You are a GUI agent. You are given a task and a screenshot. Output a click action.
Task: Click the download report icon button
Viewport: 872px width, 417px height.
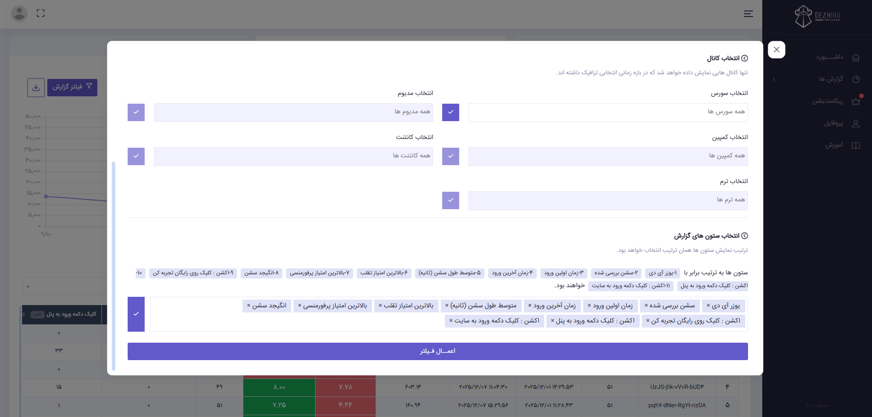(x=36, y=87)
